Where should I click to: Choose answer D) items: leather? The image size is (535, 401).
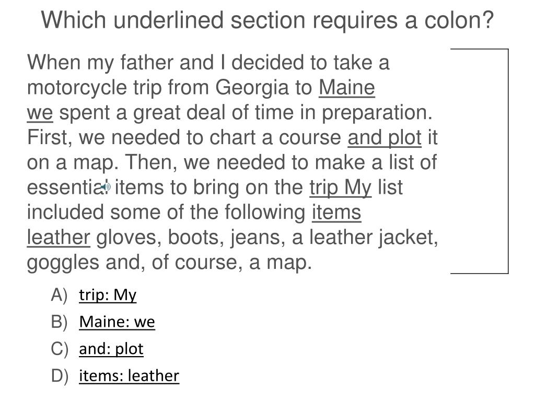pos(129,375)
